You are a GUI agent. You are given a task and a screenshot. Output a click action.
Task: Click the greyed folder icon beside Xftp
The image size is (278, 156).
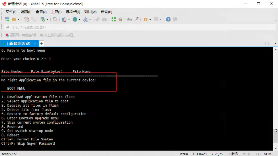click(x=105, y=19)
